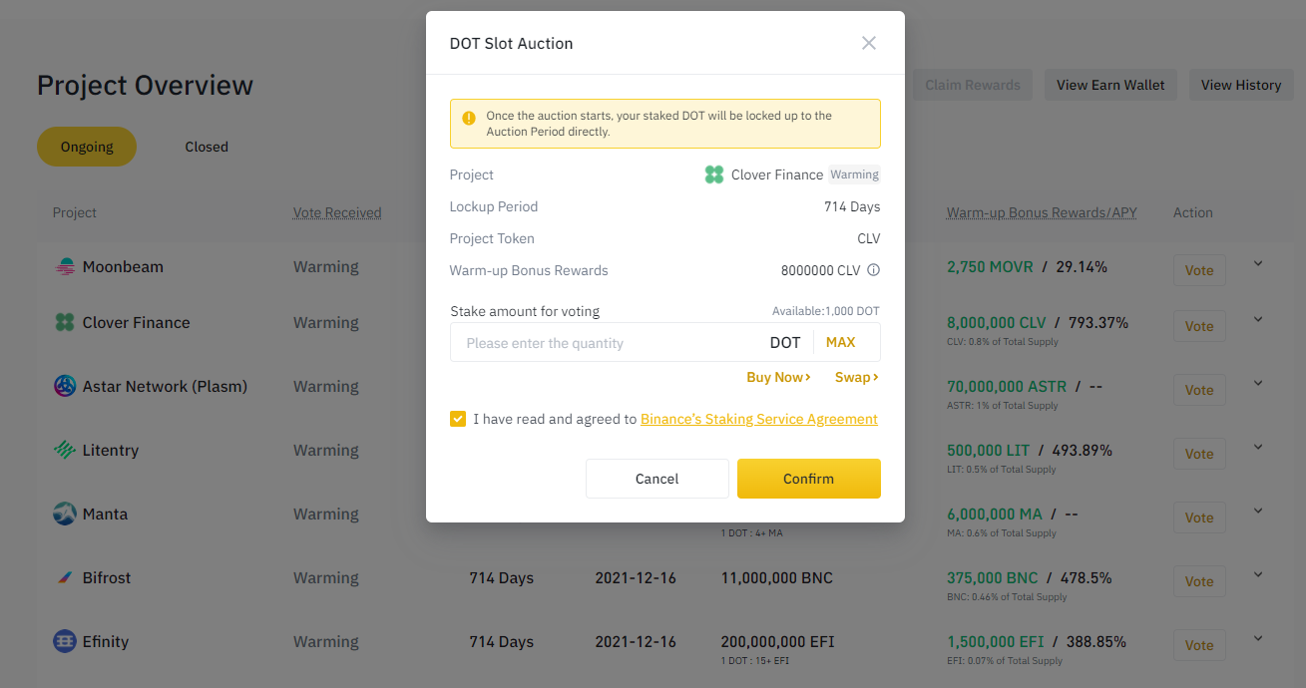The image size is (1306, 688).
Task: Uncheck the Staking Service Agreement checkbox
Action: pyautogui.click(x=458, y=419)
